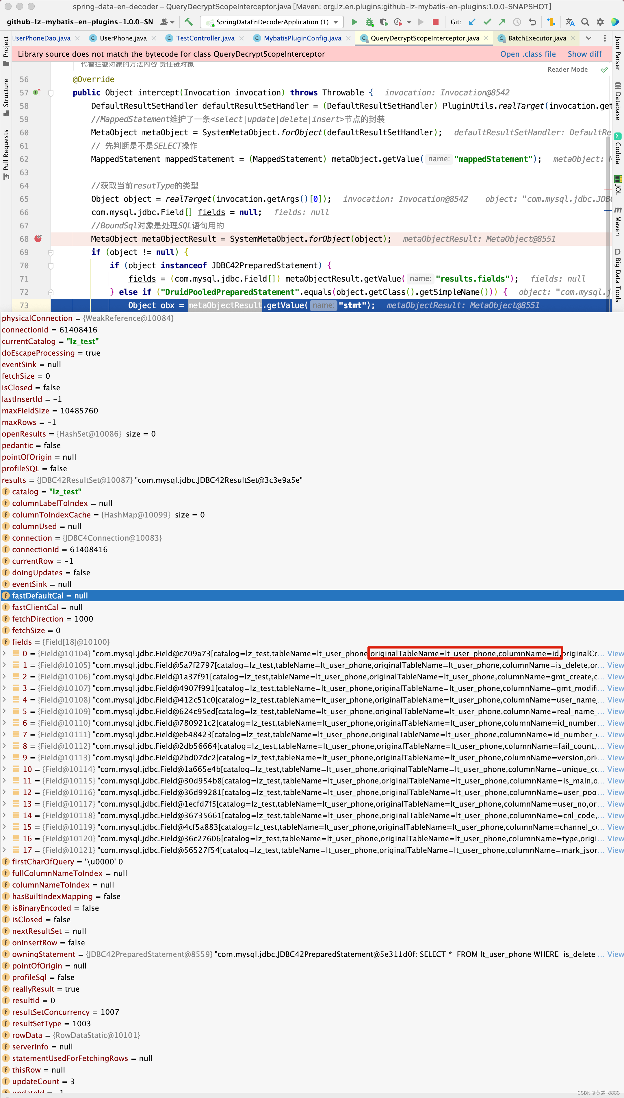The image size is (624, 1098).
Task: Click View link for owningStatement row
Action: tap(615, 954)
